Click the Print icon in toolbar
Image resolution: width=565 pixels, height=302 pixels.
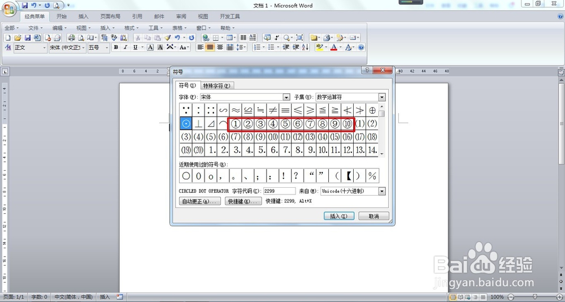(71, 37)
